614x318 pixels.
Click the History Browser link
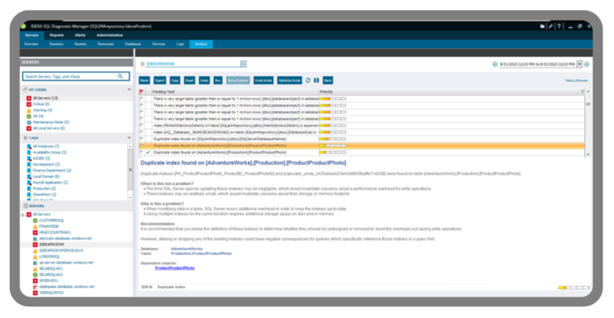pyautogui.click(x=576, y=80)
